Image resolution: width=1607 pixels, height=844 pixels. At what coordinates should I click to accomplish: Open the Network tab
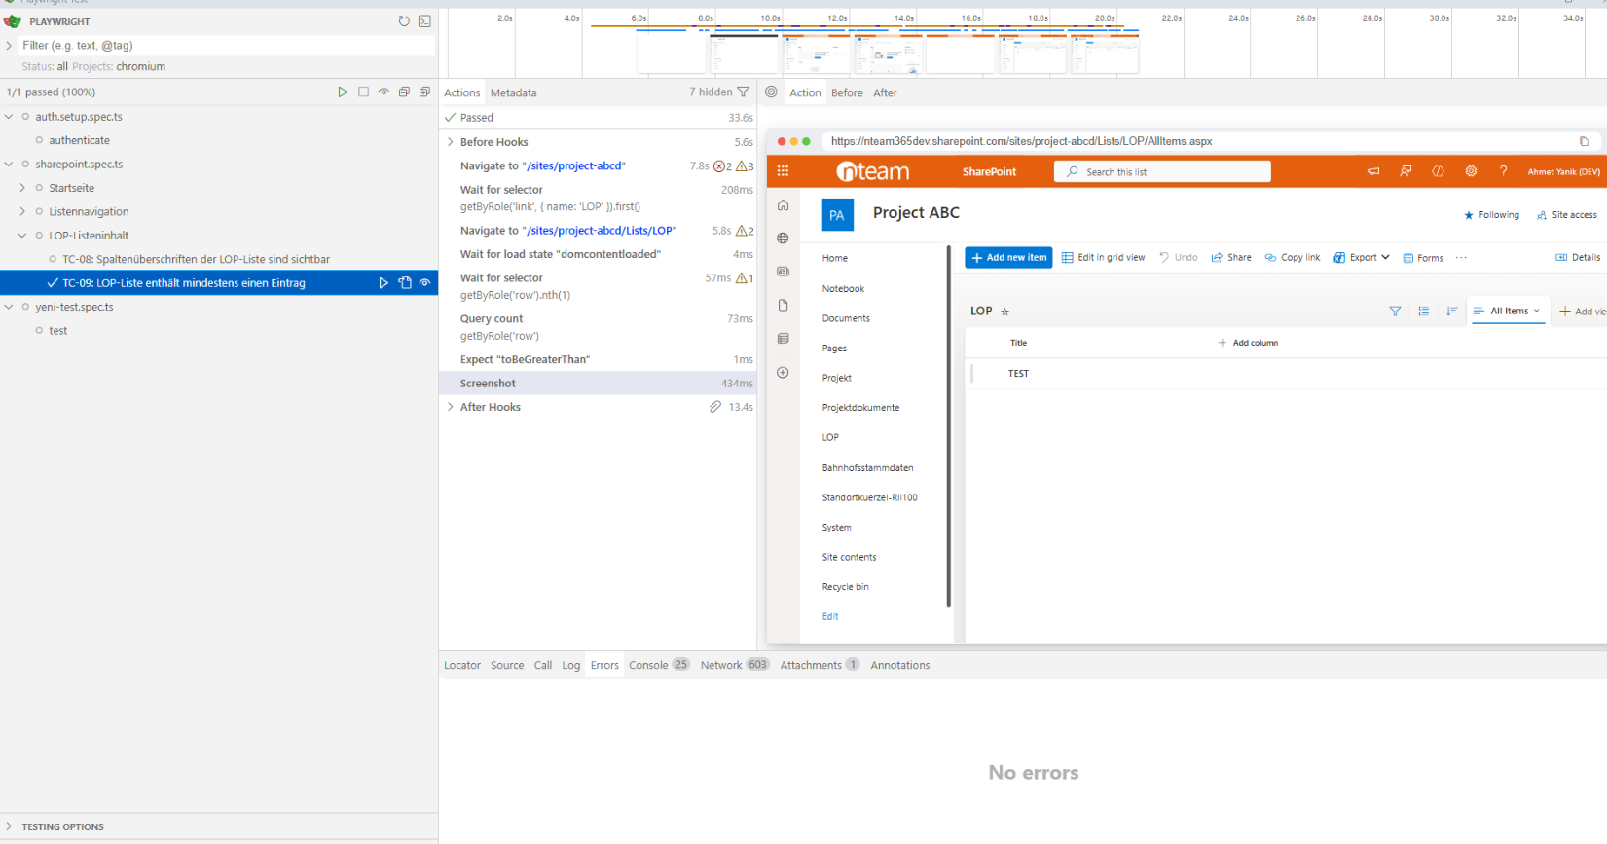tap(735, 665)
